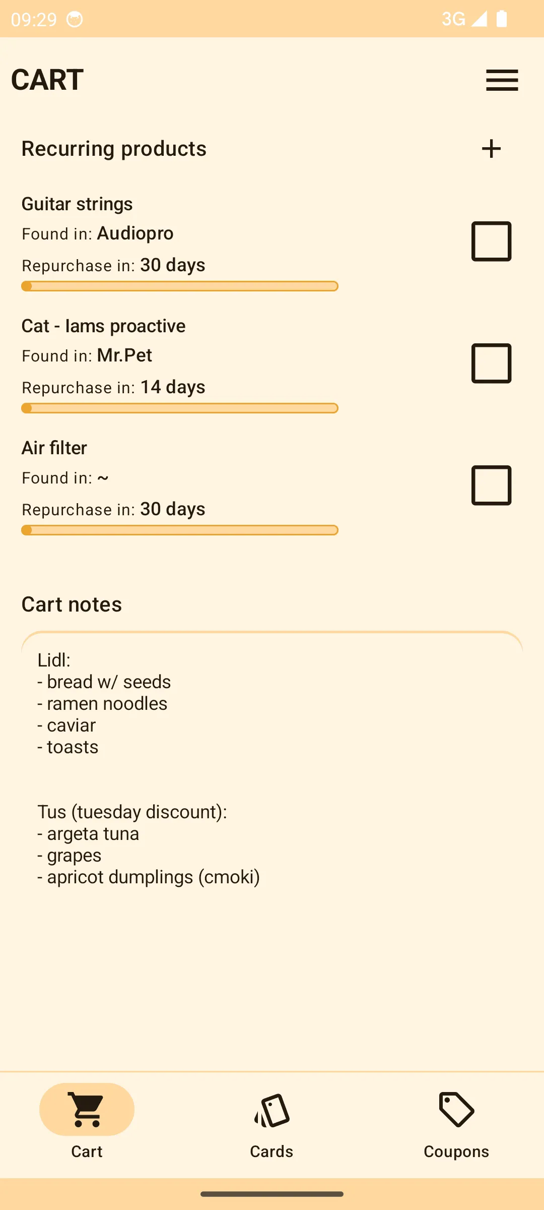Mark Air filter as purchased

[x=491, y=486]
